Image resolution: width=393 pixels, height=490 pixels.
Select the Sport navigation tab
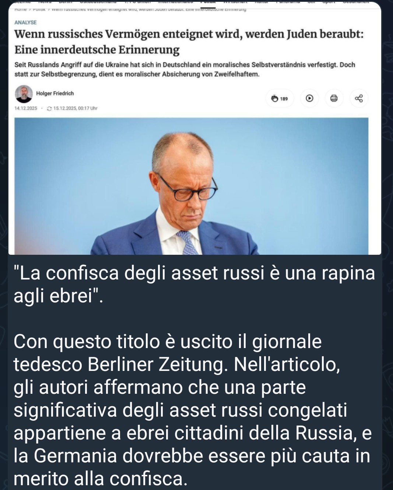[x=329, y=2]
